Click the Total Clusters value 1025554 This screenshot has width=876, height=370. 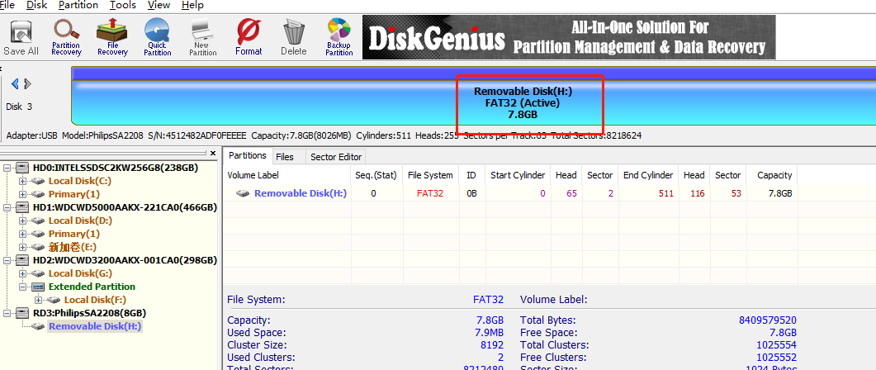pos(777,345)
